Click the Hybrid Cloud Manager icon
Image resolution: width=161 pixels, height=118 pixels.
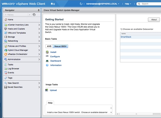click(x=6, y=50)
